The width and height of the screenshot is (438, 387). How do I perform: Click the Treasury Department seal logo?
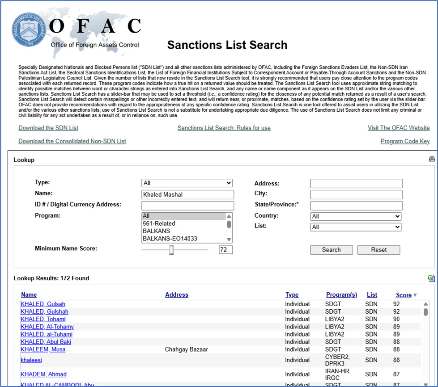point(29,29)
